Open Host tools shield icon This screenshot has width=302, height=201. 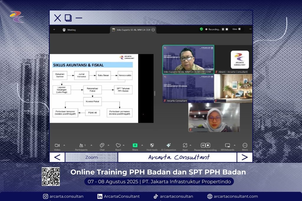pyautogui.click(x=152, y=145)
